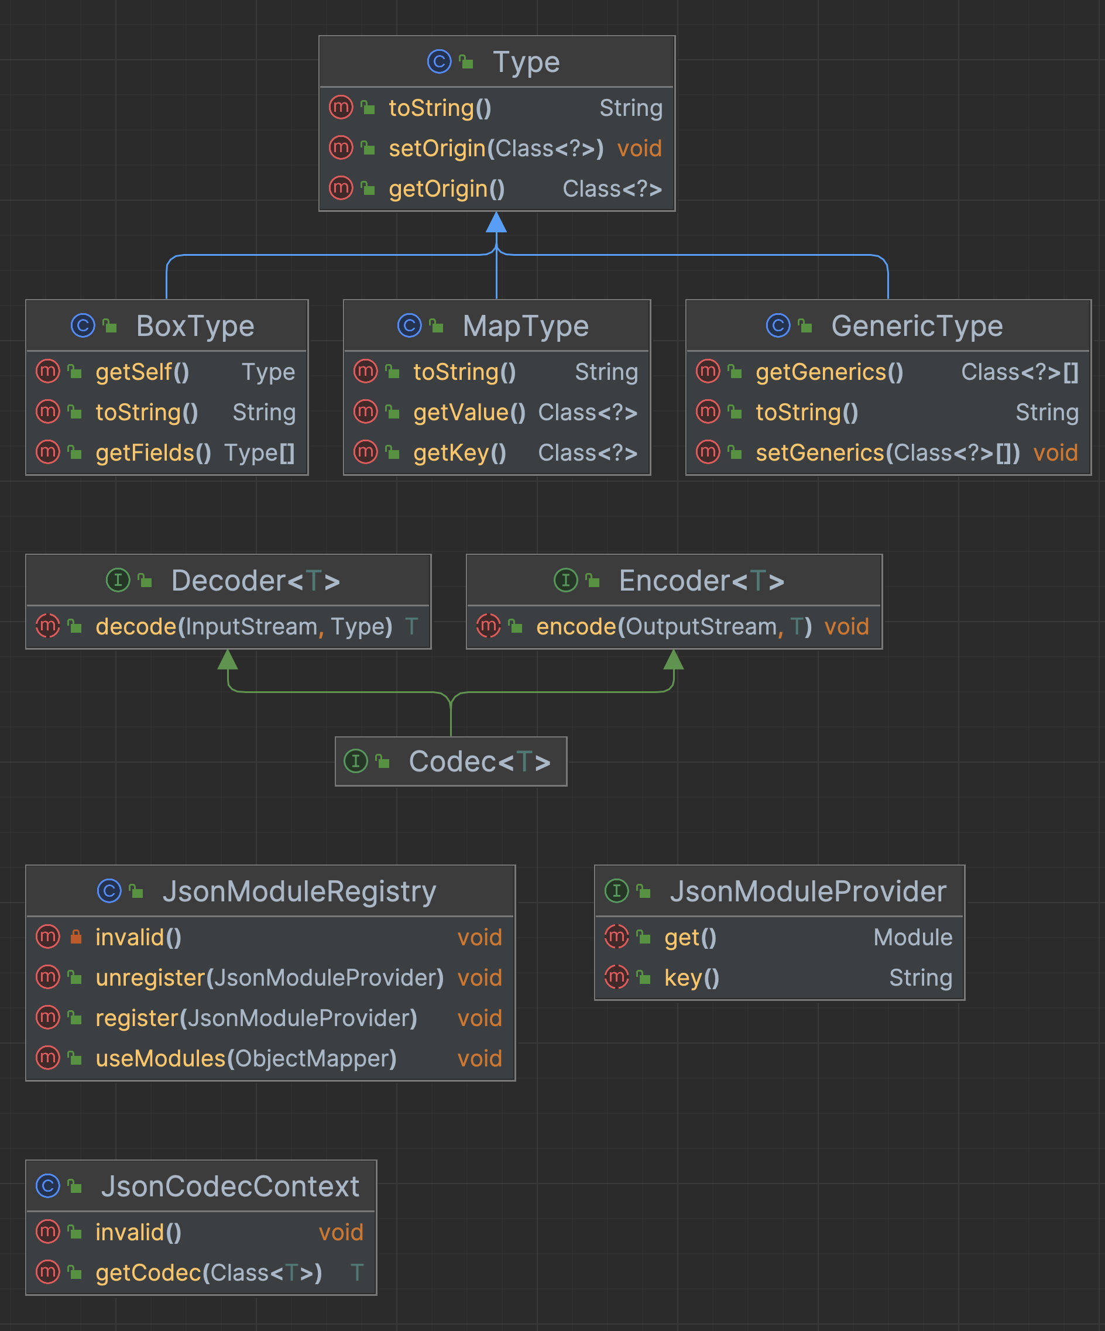Select setGenerics method in GenericType
This screenshot has height=1331, width=1105.
pos(887,452)
